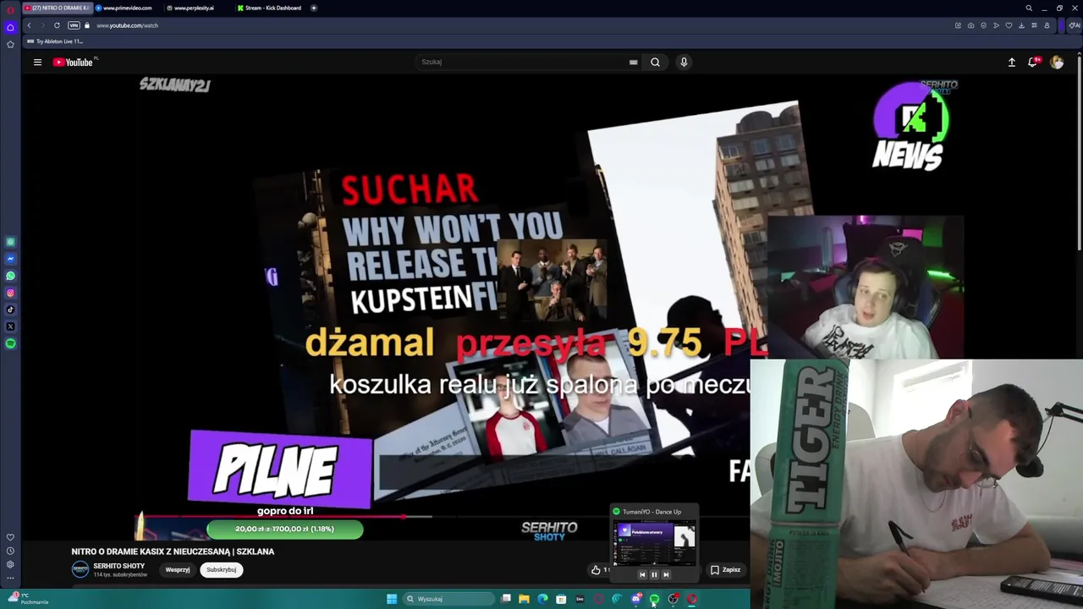The image size is (1083, 609).
Task: Open WhatsApp in the Opera sidebar
Action: [10, 276]
